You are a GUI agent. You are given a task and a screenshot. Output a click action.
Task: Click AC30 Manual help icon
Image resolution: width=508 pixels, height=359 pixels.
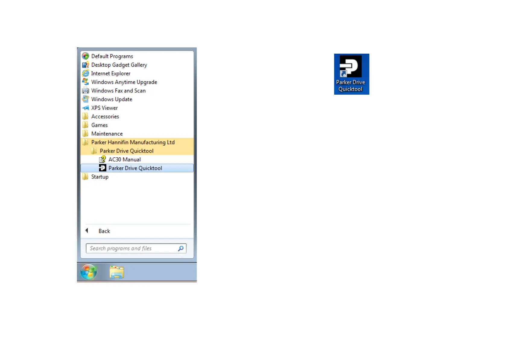point(103,159)
